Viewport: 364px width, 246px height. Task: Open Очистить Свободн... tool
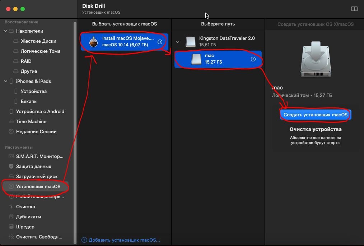(39, 237)
